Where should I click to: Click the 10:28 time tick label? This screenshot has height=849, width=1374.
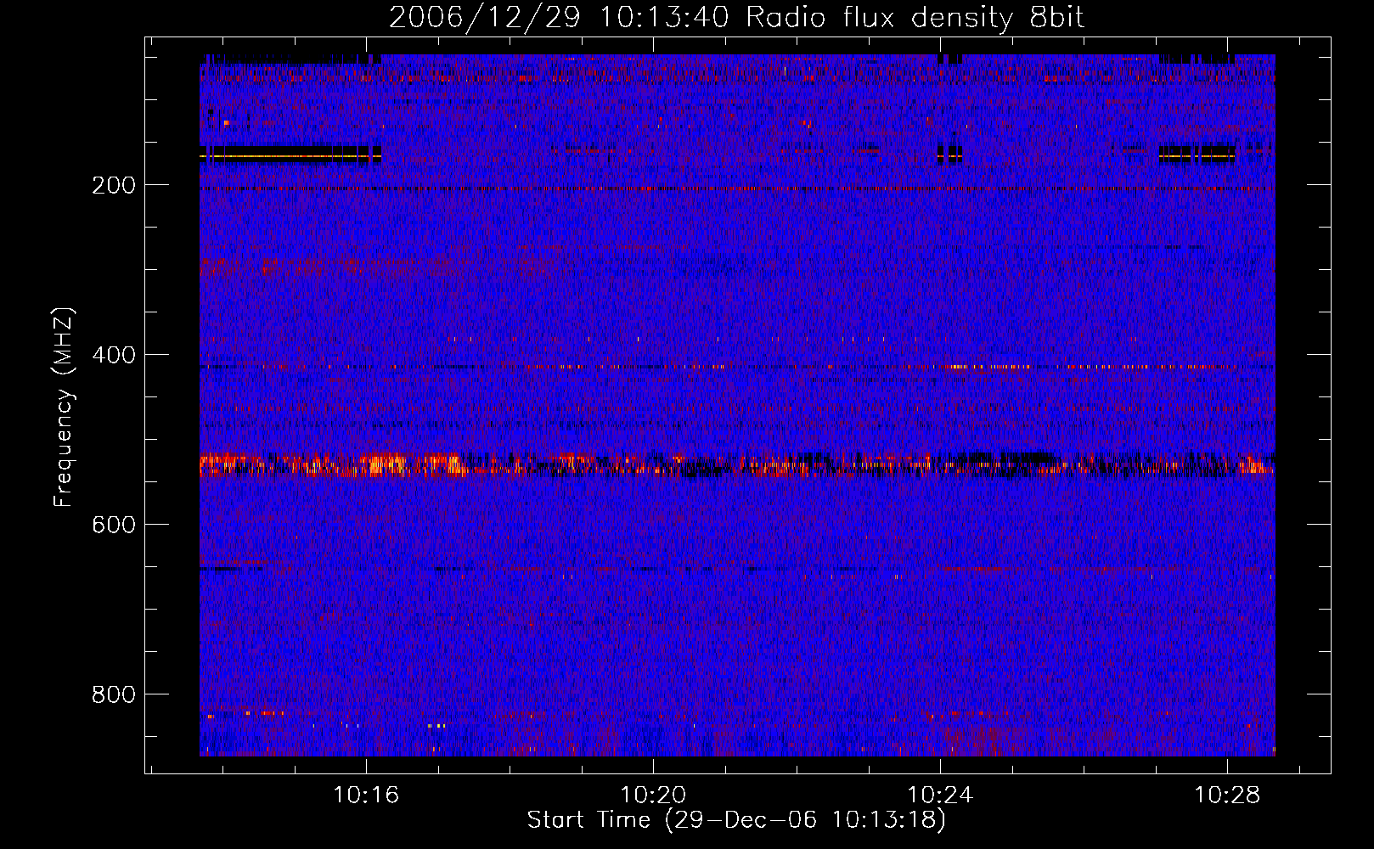[1227, 796]
